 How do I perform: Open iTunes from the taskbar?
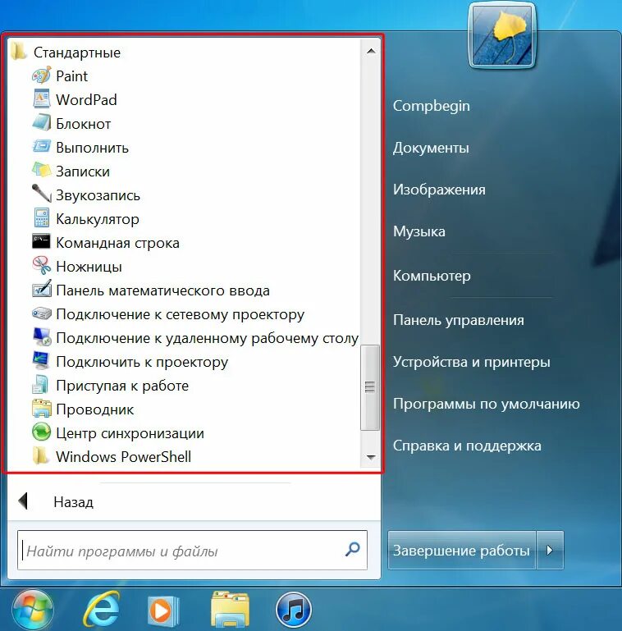(x=294, y=610)
